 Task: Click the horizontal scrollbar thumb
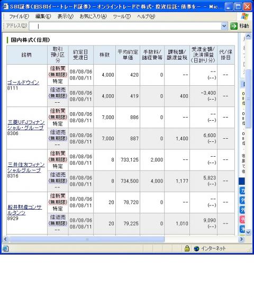tap(87, 239)
